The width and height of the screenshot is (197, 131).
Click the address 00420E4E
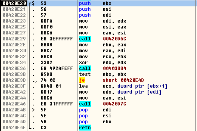click(14, 127)
